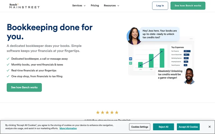Click 'Monthly books, year-end financials & taxes' text
Viewport: 215px width, 134px height.
click(x=37, y=65)
